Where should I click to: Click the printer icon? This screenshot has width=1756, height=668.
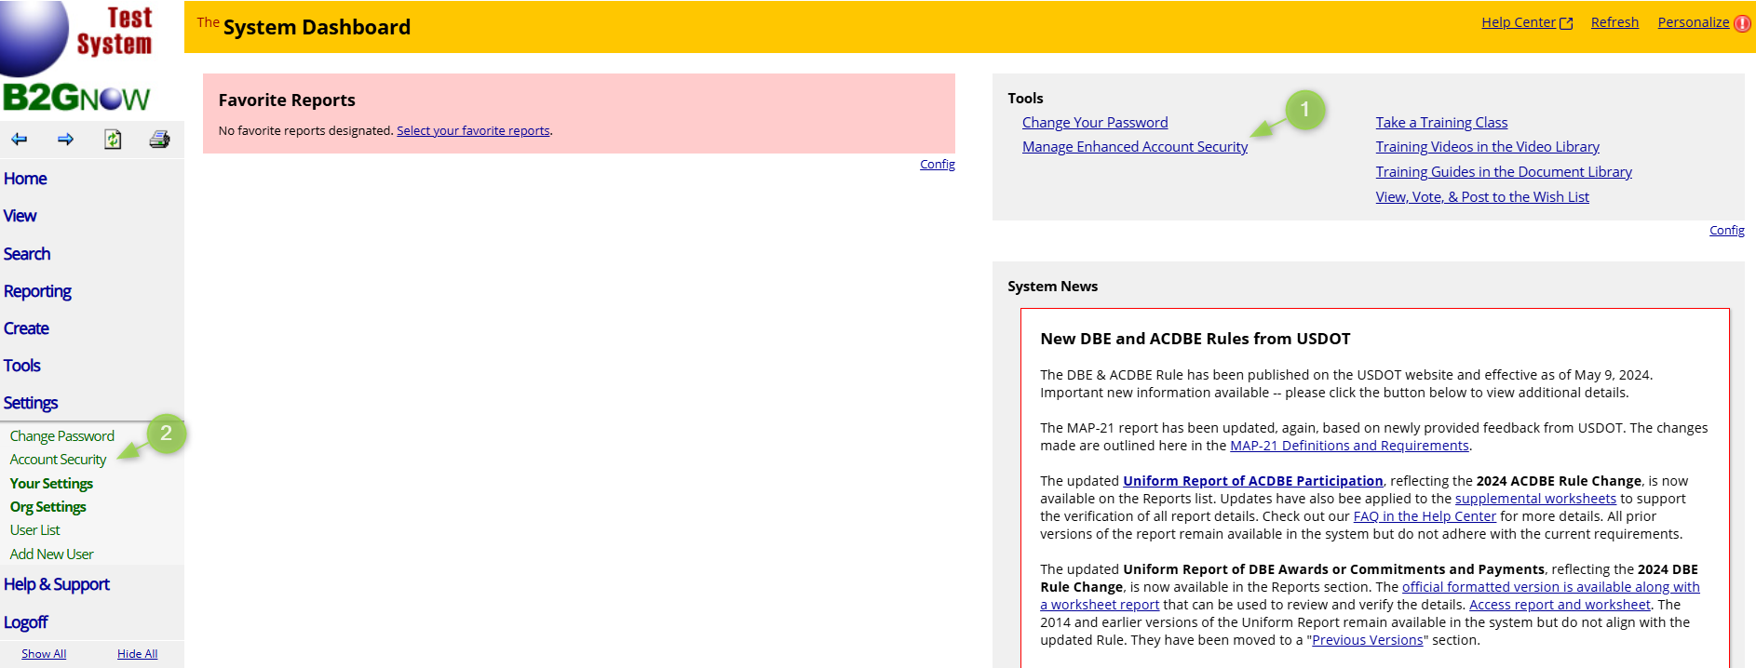(x=159, y=140)
